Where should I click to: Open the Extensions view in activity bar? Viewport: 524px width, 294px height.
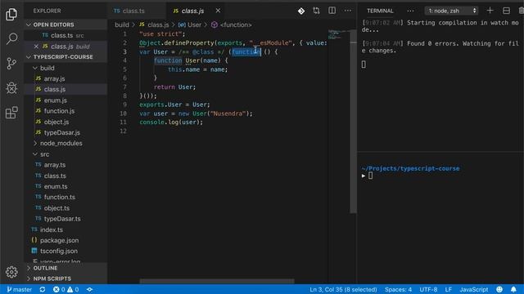click(11, 113)
